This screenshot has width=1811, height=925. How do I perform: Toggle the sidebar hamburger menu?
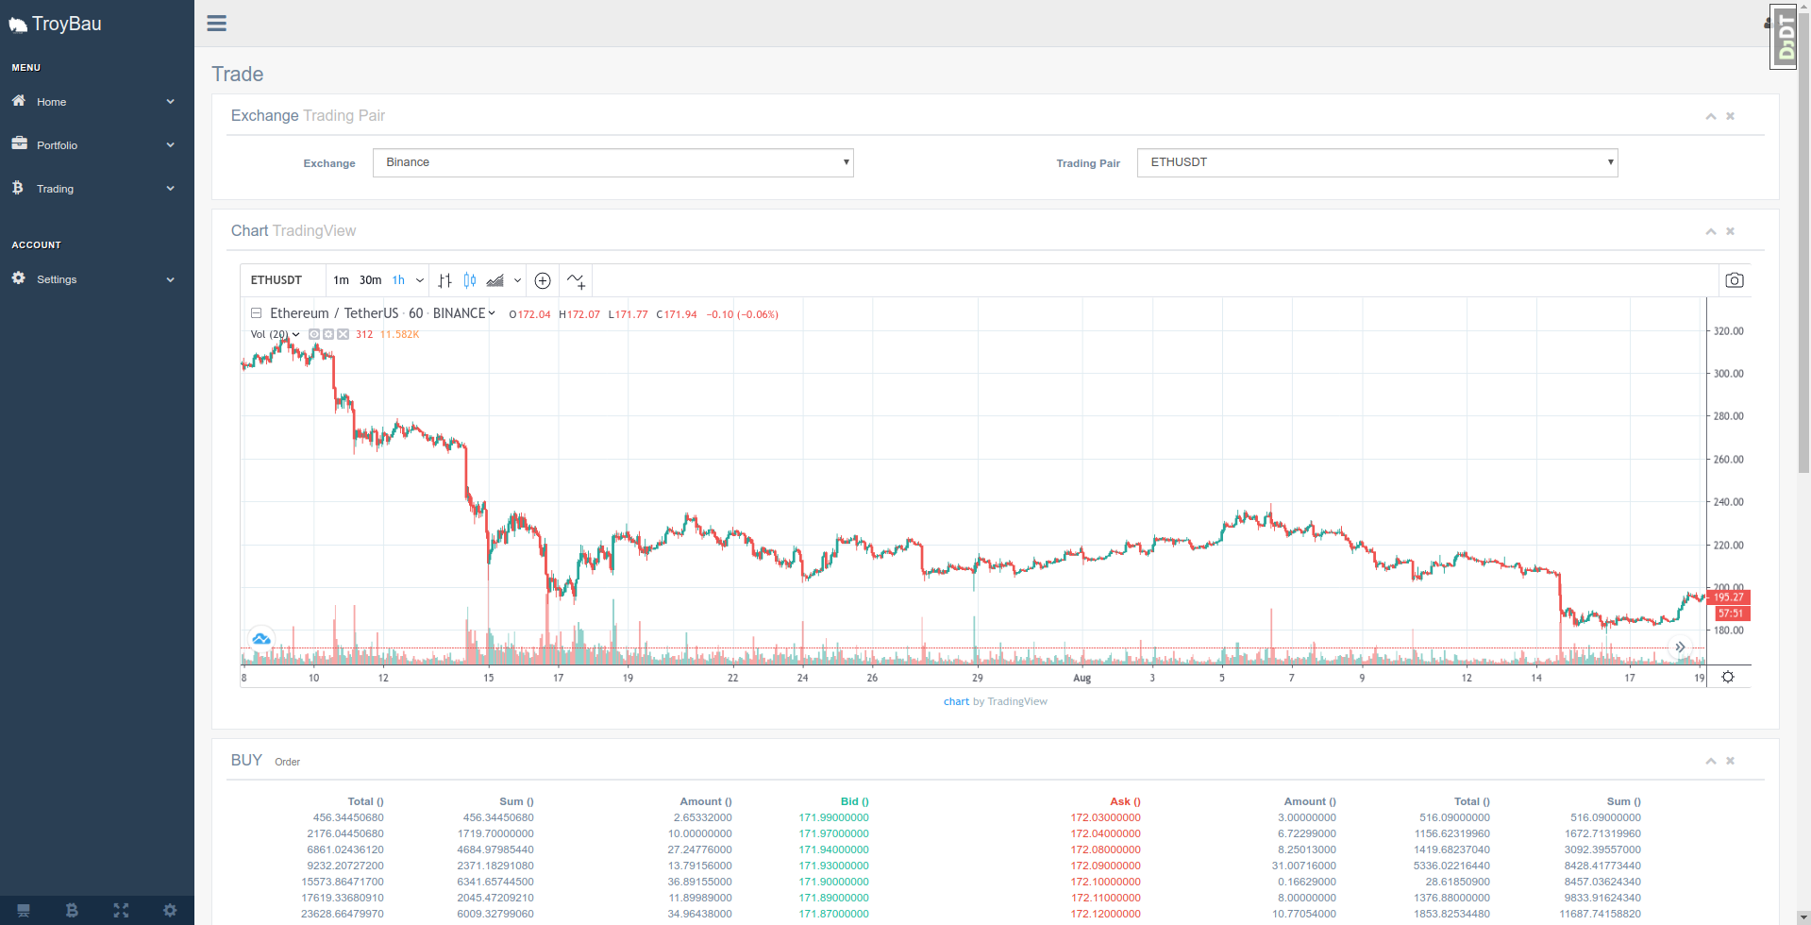click(x=216, y=24)
